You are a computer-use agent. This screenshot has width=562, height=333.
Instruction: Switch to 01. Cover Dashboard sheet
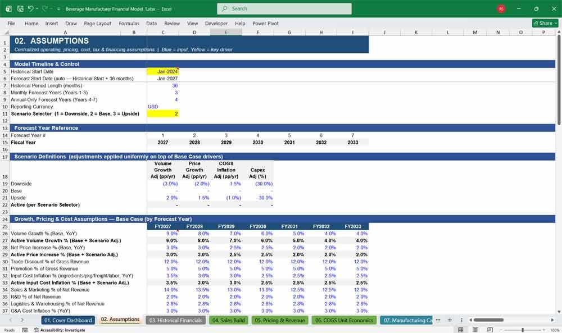click(68, 320)
